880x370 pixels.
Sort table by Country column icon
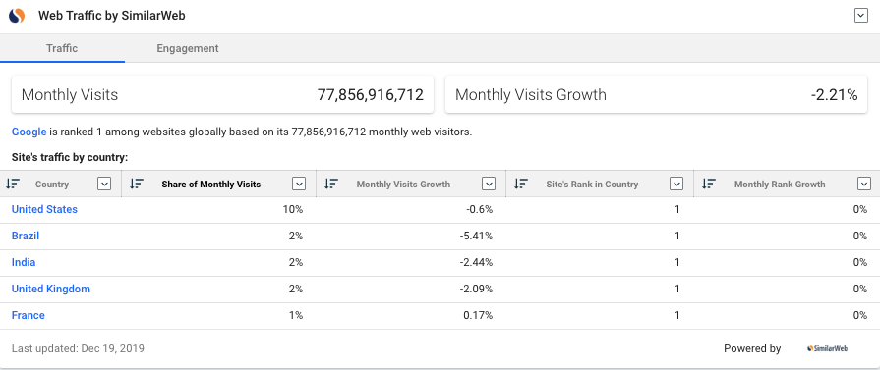click(13, 184)
